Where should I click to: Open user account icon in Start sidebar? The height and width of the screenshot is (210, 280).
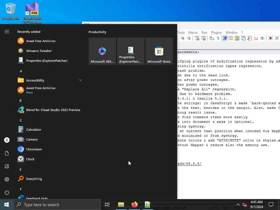[x=7, y=140]
